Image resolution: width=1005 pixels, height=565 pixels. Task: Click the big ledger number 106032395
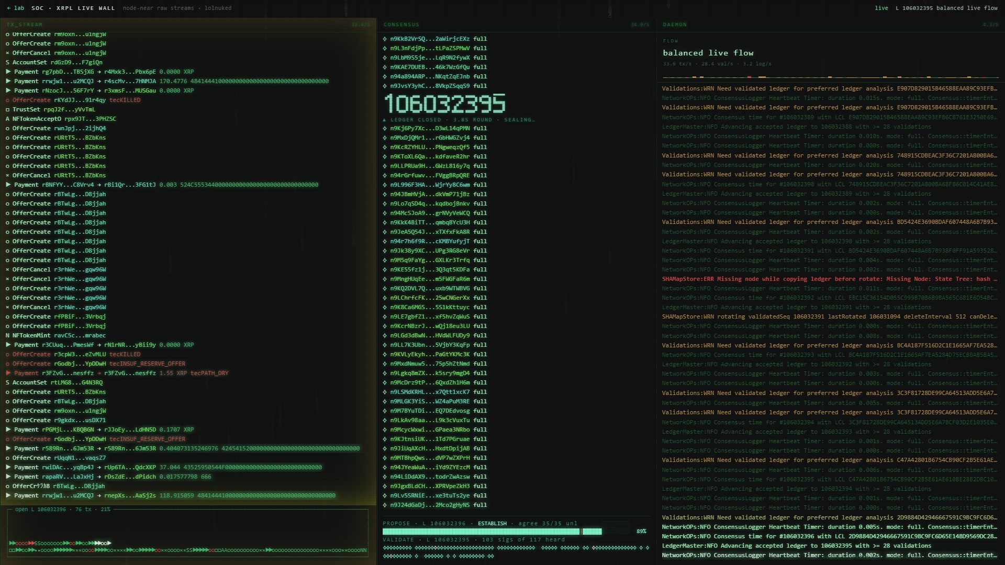coord(445,104)
